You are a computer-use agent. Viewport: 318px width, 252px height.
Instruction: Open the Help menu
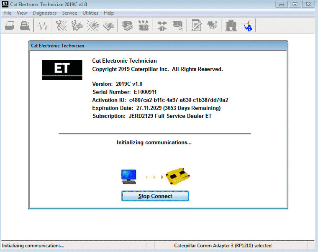(x=109, y=13)
